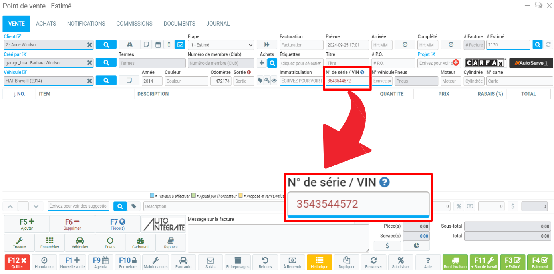Screen dimensions: 554x274
Task: Click the N° de série / VIN field
Action: [x=347, y=81]
